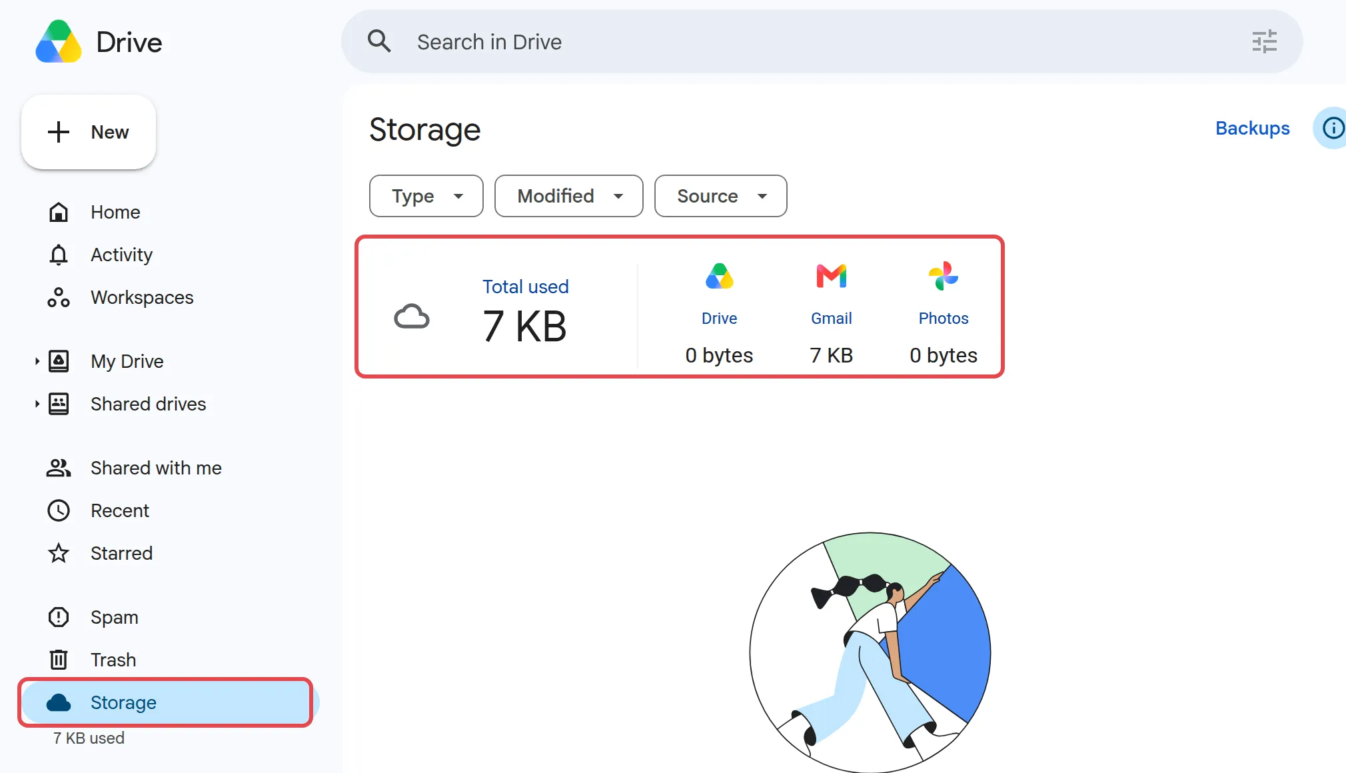The height and width of the screenshot is (773, 1346).
Task: Click the New button
Action: coord(89,132)
